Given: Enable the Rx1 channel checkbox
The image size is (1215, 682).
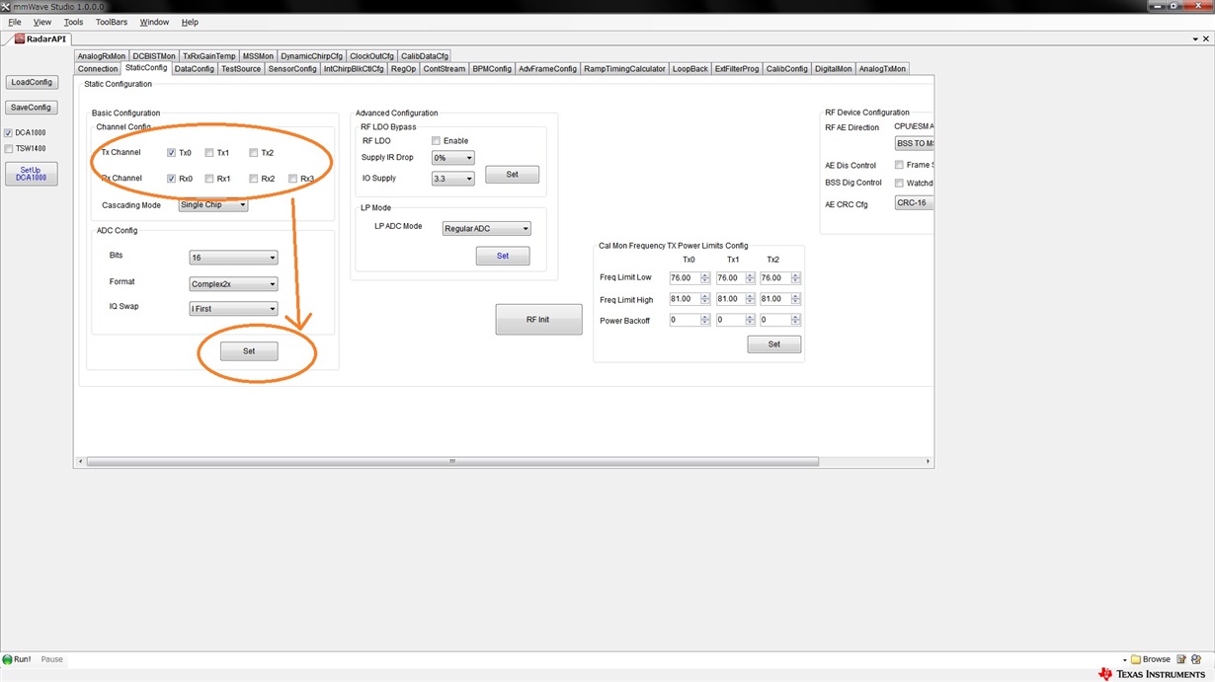Looking at the screenshot, I should [x=209, y=179].
